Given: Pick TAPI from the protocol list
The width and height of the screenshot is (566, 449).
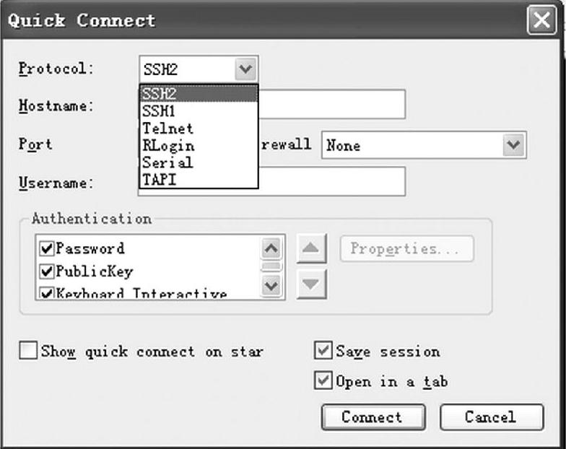Looking at the screenshot, I should point(199,179).
